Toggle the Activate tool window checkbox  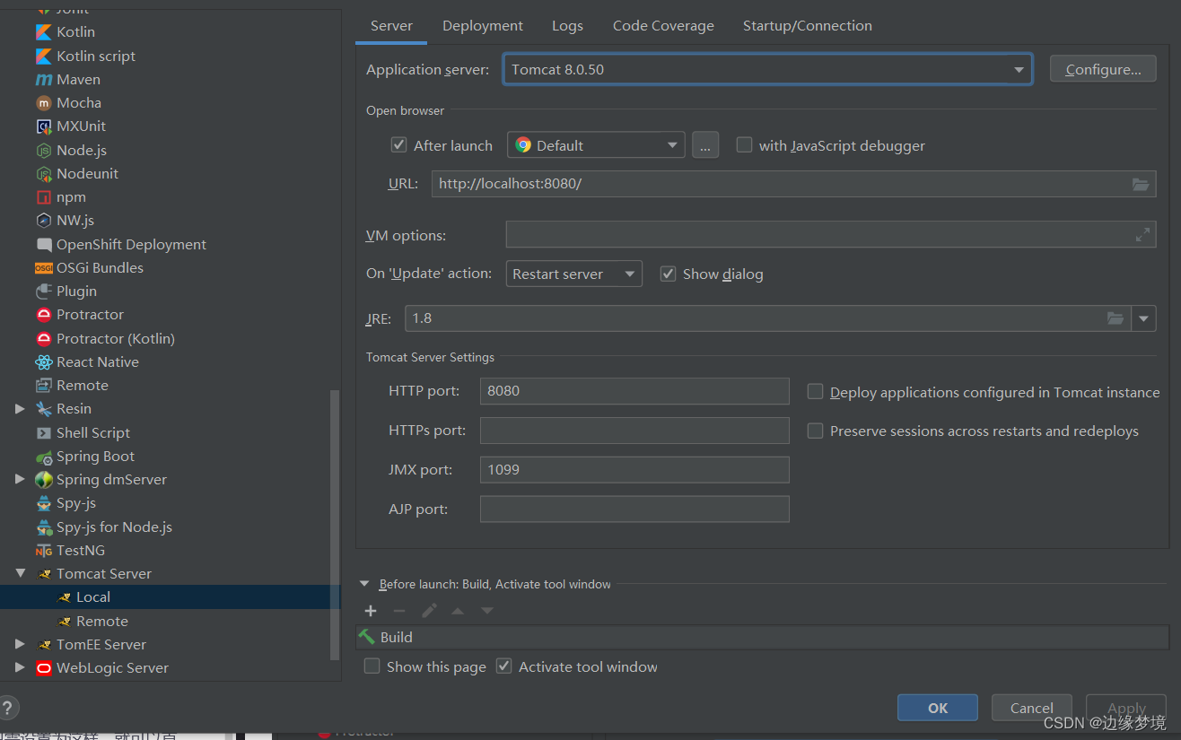504,666
